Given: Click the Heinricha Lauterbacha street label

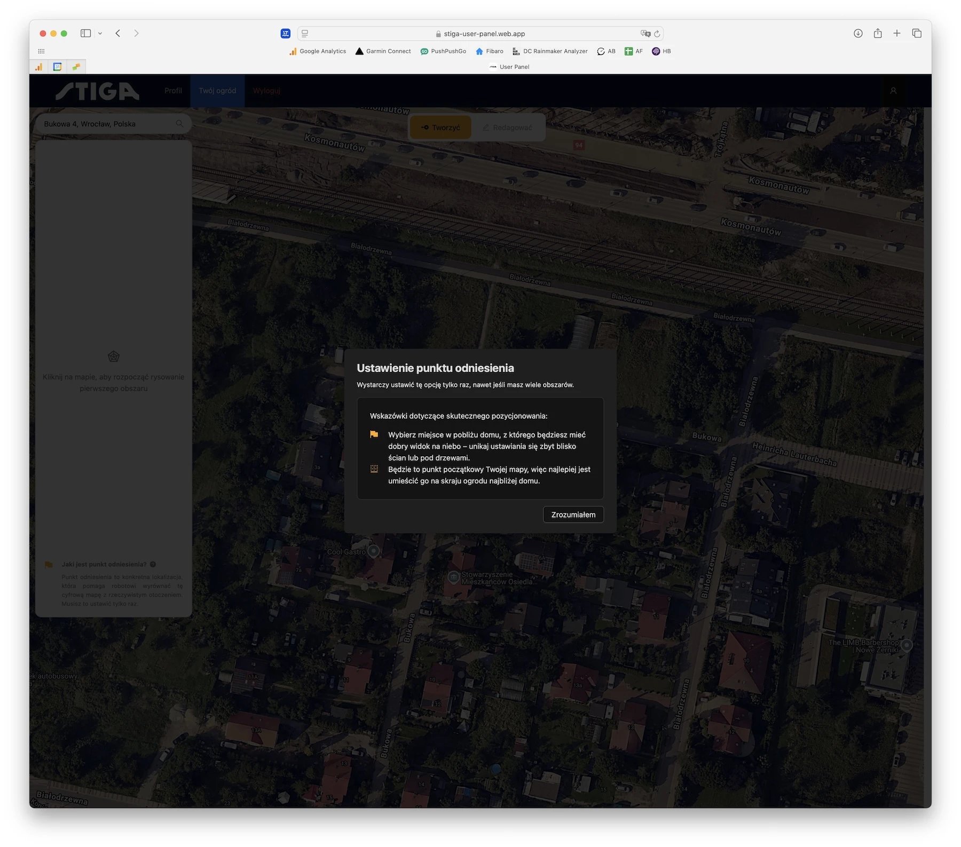Looking at the screenshot, I should 795,454.
